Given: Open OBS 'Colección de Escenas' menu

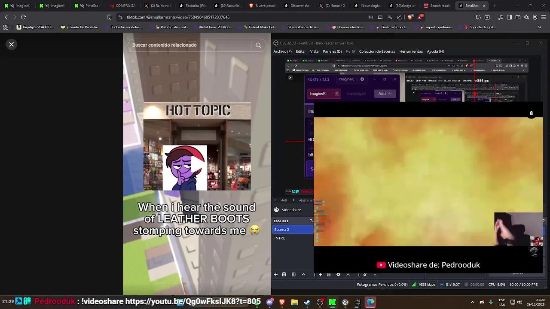Looking at the screenshot, I should click(377, 51).
